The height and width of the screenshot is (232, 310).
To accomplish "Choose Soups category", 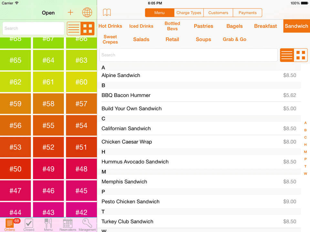I will (x=203, y=39).
